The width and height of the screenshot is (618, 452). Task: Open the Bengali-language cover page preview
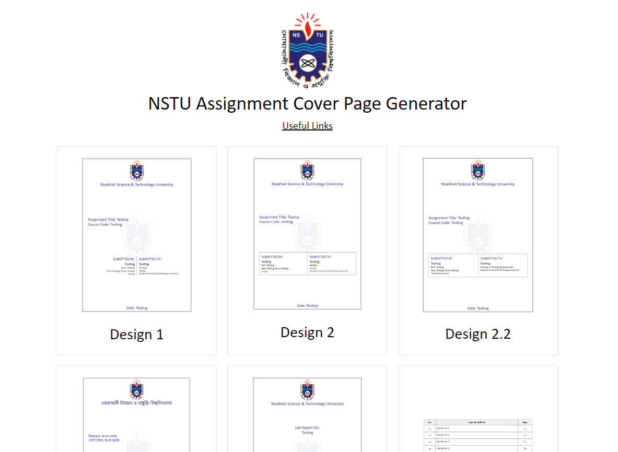click(137, 414)
